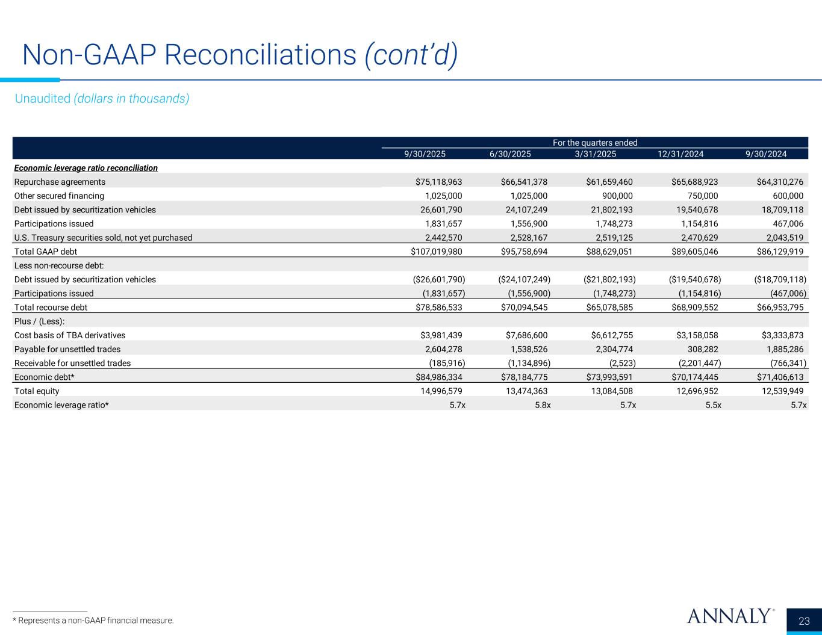Select the $107,019,980 total GAAP debt value
Image resolution: width=822 pixels, height=635 pixels.
(x=436, y=252)
